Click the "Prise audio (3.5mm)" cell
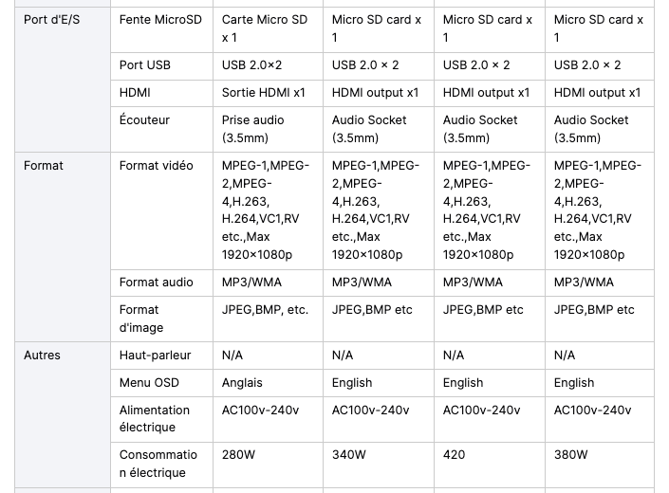669x493 pixels. (268, 130)
